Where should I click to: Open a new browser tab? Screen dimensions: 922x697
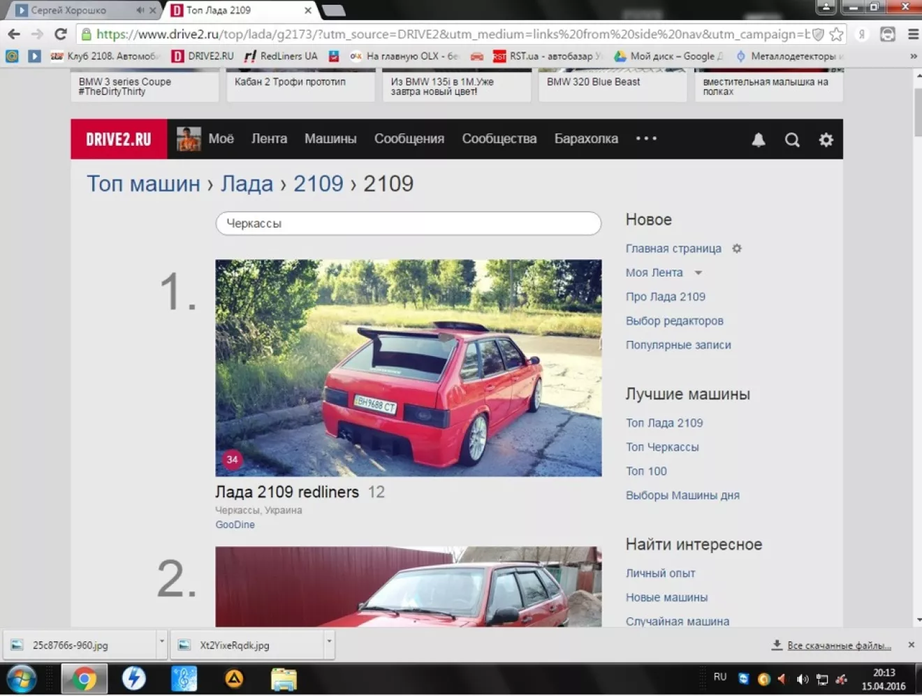click(333, 10)
